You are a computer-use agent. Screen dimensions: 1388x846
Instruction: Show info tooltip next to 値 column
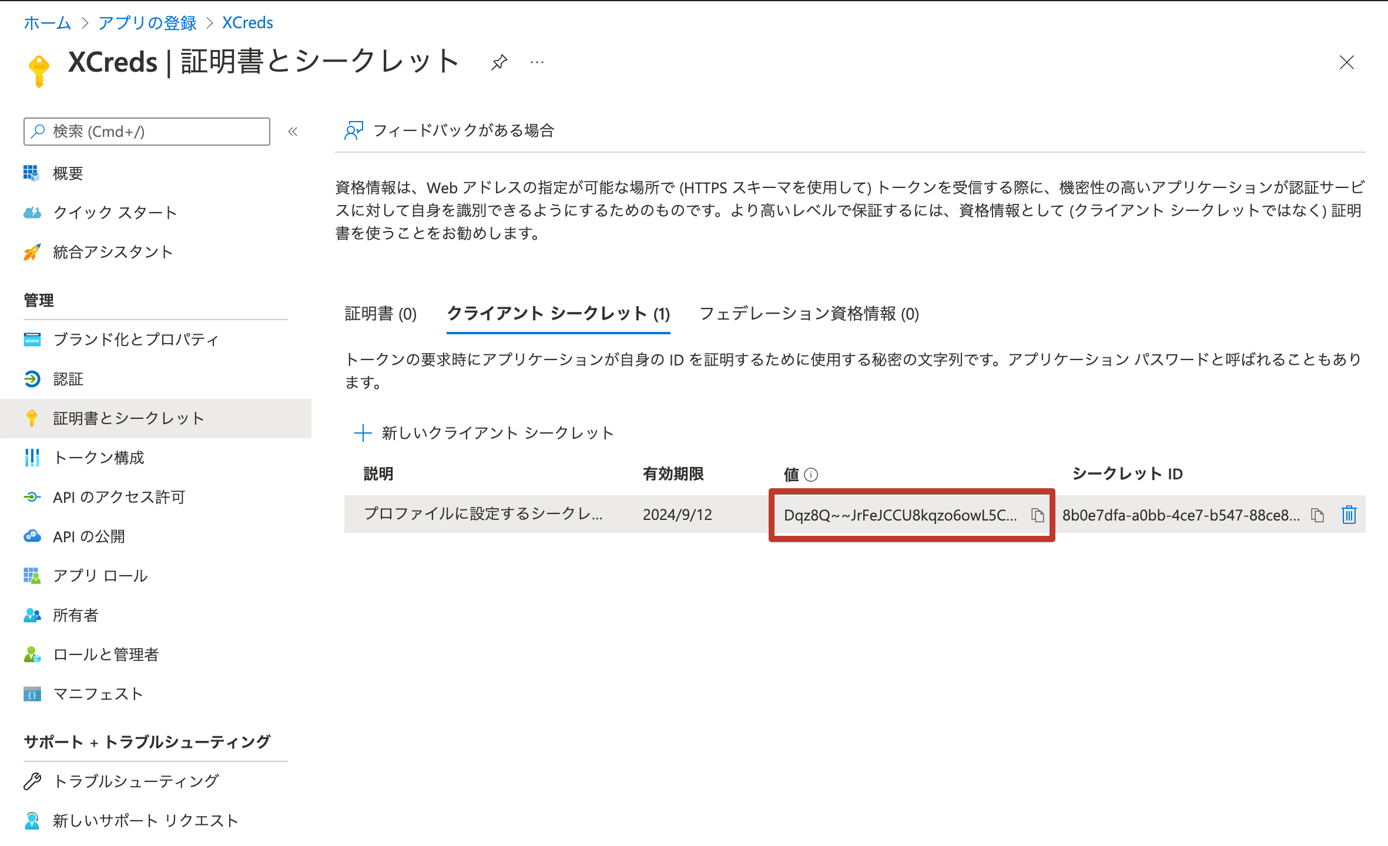tap(811, 475)
